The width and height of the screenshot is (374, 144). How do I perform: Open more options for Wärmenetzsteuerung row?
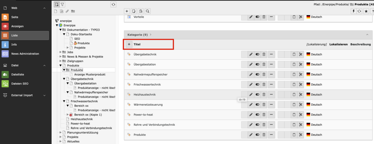pos(271,104)
